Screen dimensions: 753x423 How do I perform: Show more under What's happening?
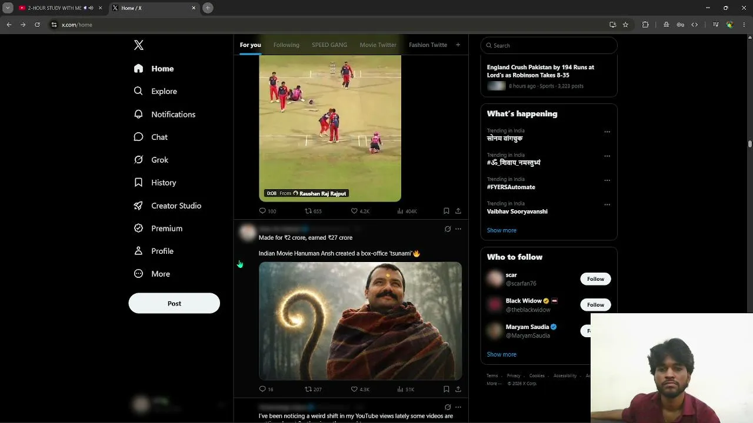click(x=502, y=230)
